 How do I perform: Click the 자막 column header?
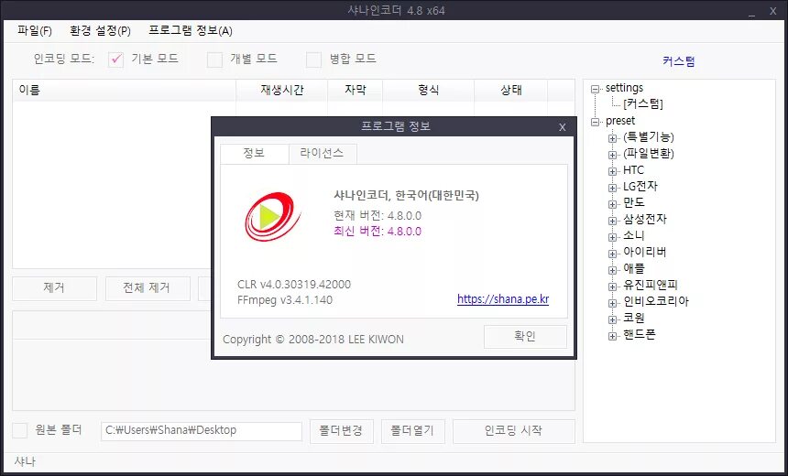coord(356,91)
